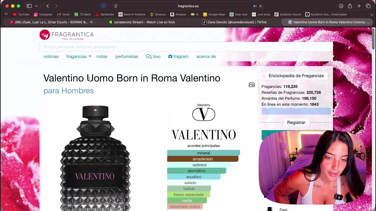Show Safari downloads
This screenshot has width=376, height=211.
point(341,6)
